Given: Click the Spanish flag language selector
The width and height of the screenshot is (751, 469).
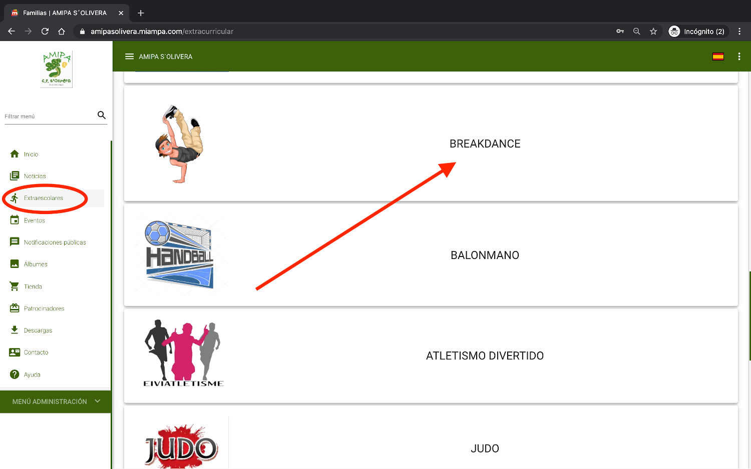Looking at the screenshot, I should [x=718, y=56].
